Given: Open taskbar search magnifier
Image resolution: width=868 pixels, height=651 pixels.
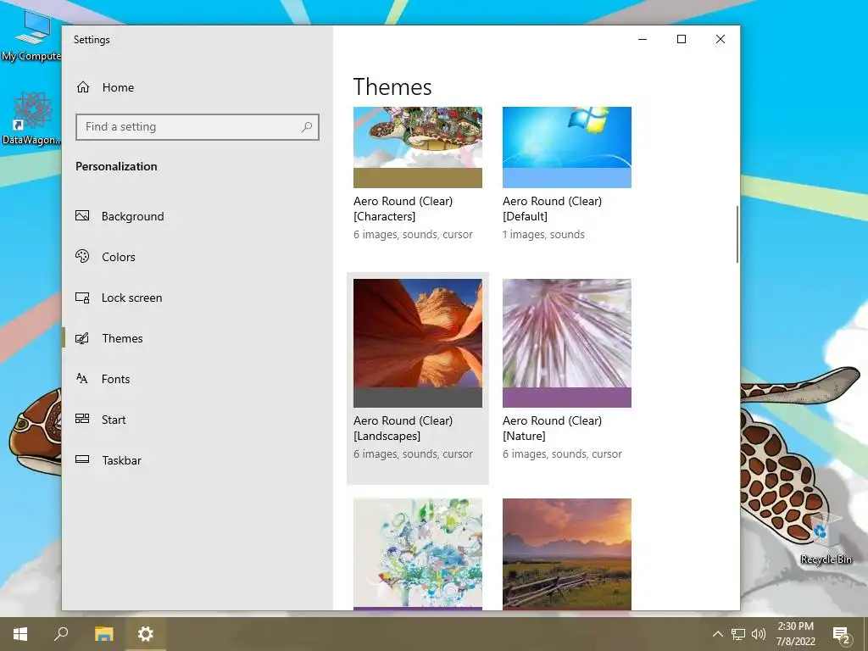Looking at the screenshot, I should (61, 633).
